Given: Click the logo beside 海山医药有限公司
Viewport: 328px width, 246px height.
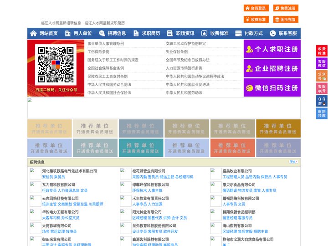Looking at the screenshot, I should (x=215, y=228).
